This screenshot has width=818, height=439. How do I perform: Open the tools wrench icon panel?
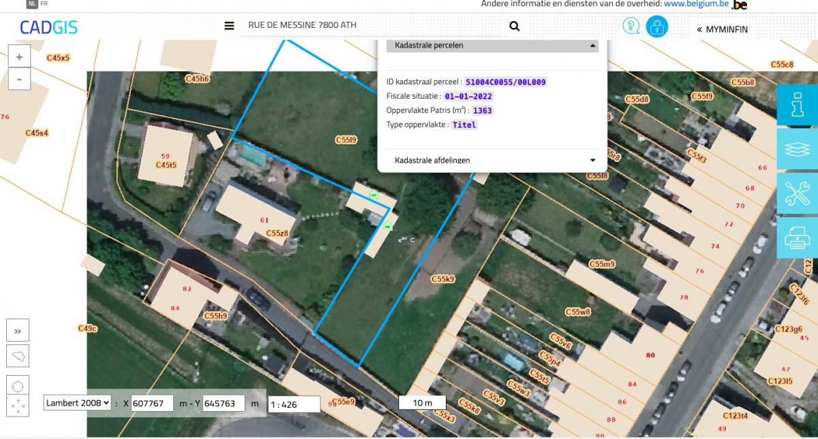797,193
